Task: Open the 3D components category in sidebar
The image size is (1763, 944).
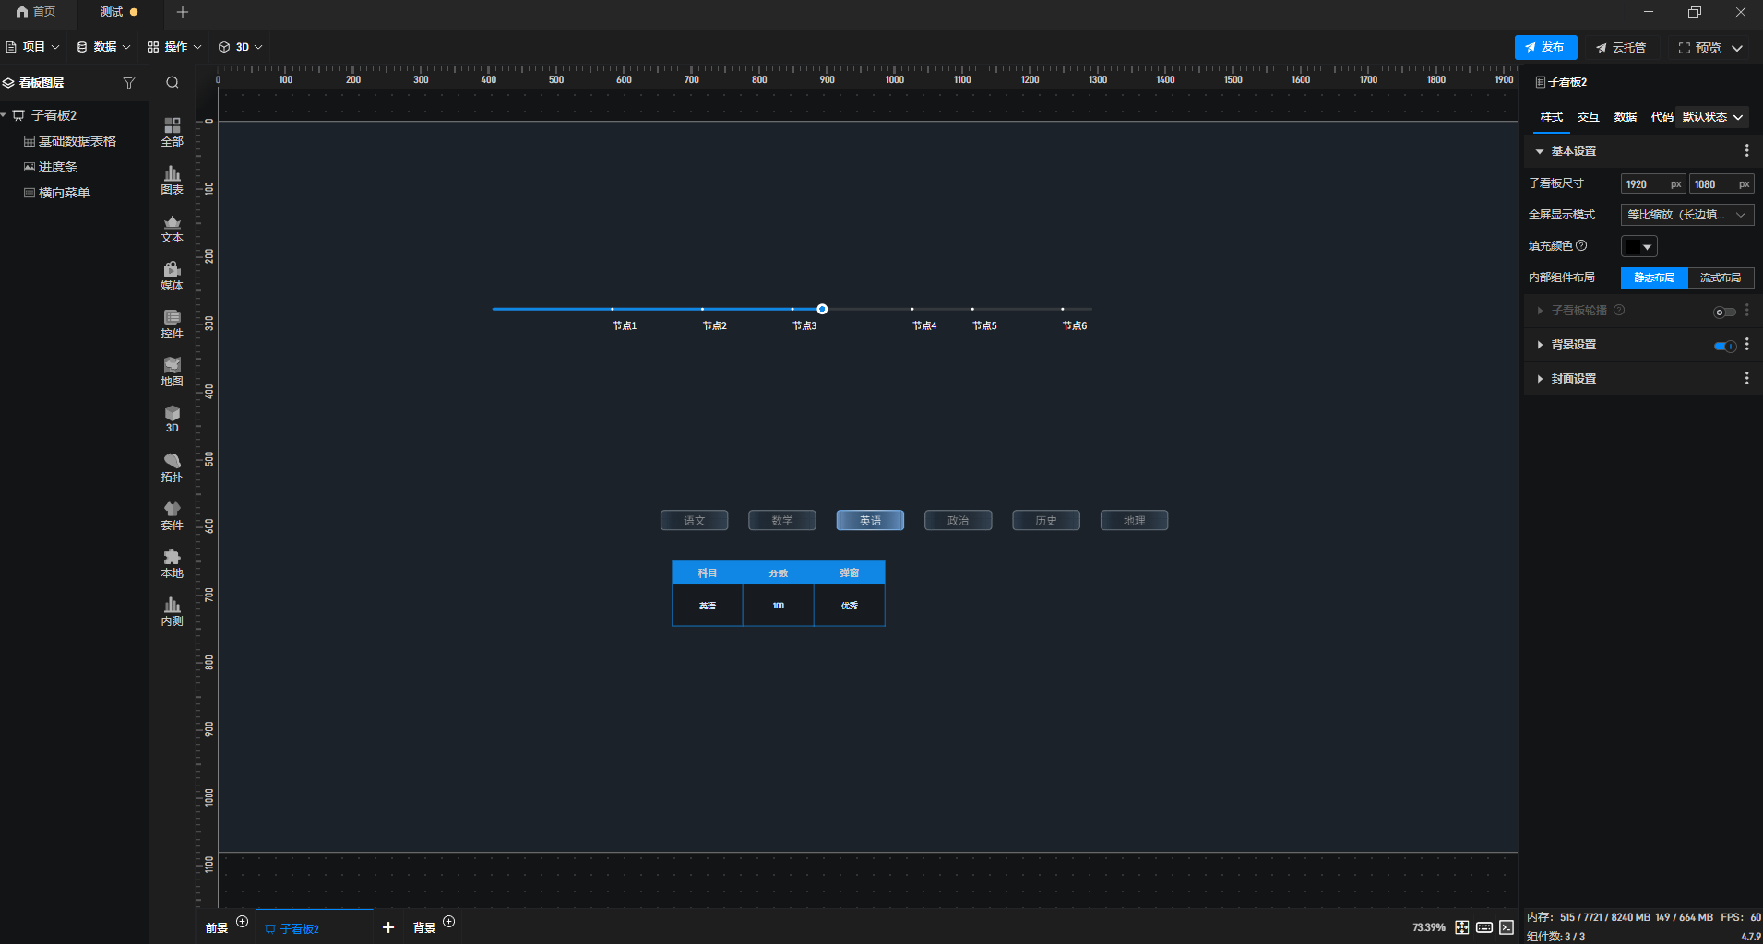Action: pos(172,419)
